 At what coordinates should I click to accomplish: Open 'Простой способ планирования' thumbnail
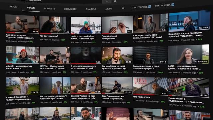point(117,25)
